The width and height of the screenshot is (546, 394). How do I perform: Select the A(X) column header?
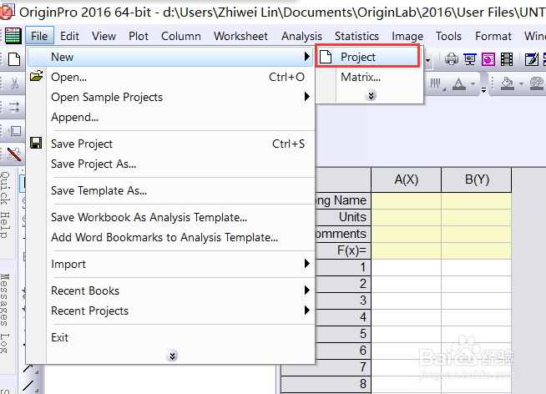(407, 179)
